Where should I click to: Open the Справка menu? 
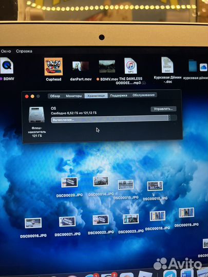pyautogui.click(x=24, y=51)
